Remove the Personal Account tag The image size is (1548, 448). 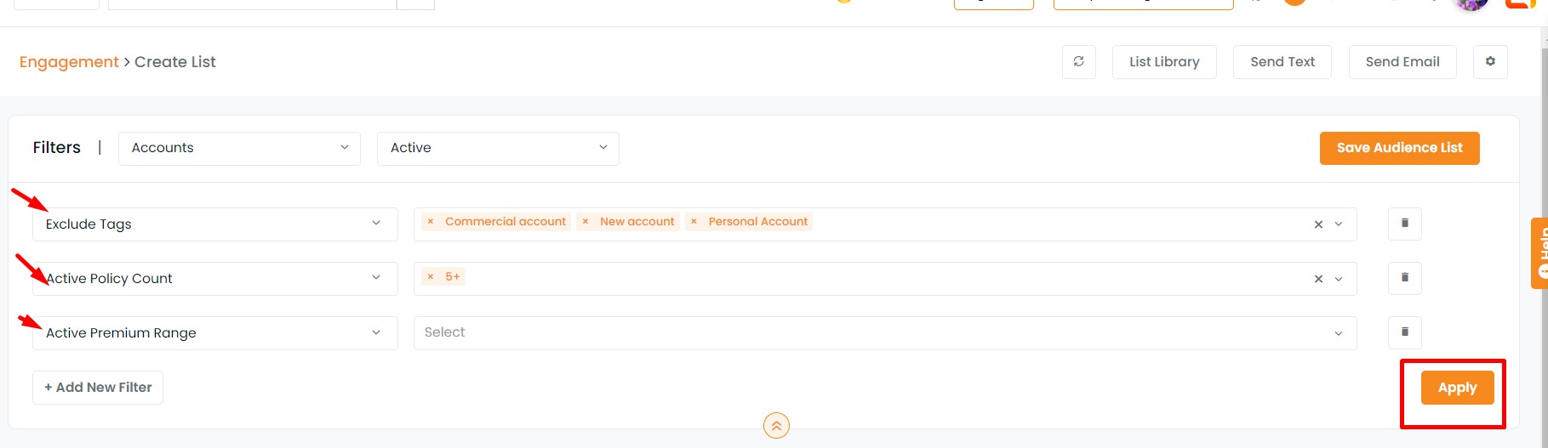coord(694,222)
